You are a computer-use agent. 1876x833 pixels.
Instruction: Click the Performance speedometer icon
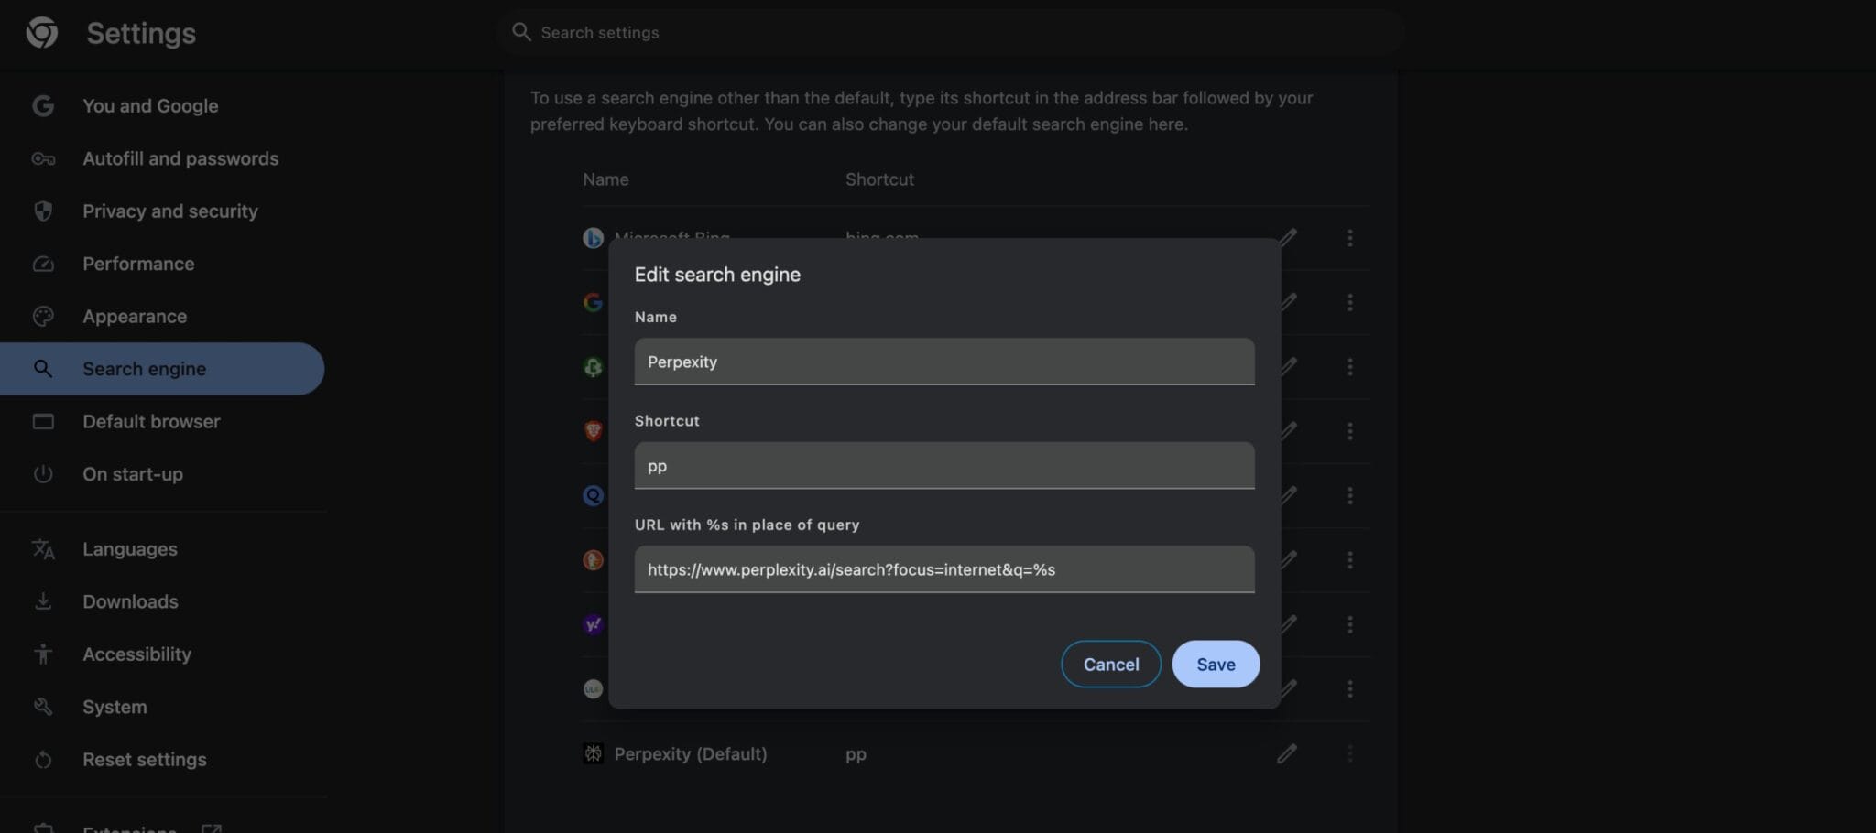tap(43, 264)
